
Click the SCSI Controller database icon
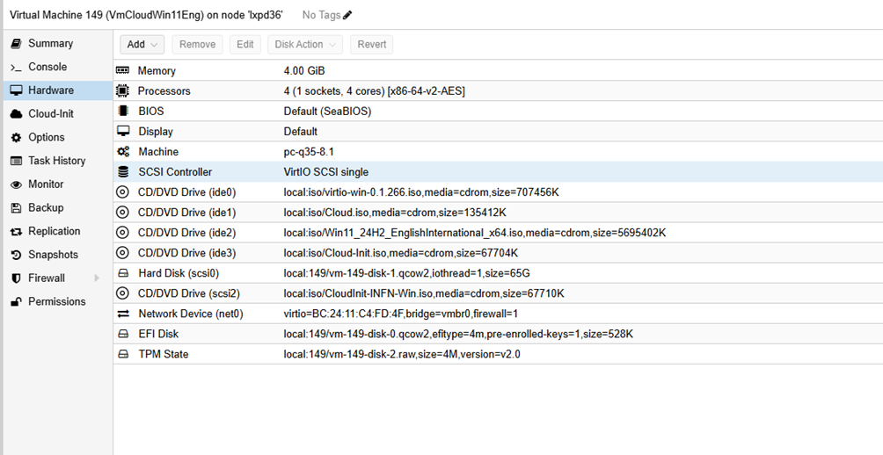(x=123, y=172)
